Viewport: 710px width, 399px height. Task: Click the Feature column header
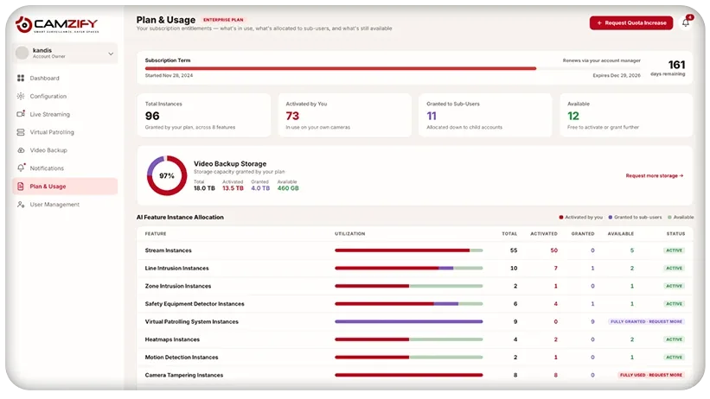[156, 234]
